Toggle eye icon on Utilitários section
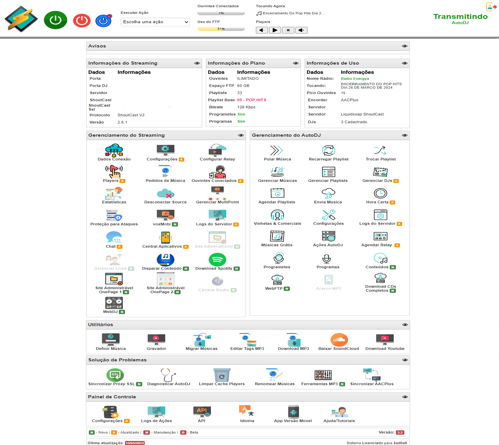The image size is (499, 445). pos(405,325)
